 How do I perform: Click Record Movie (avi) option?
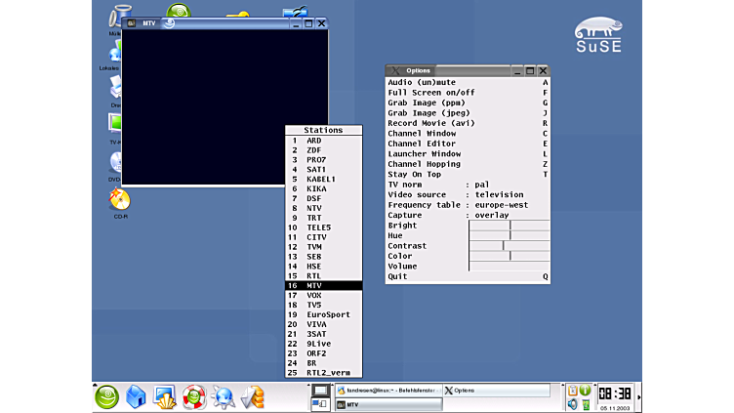(430, 123)
